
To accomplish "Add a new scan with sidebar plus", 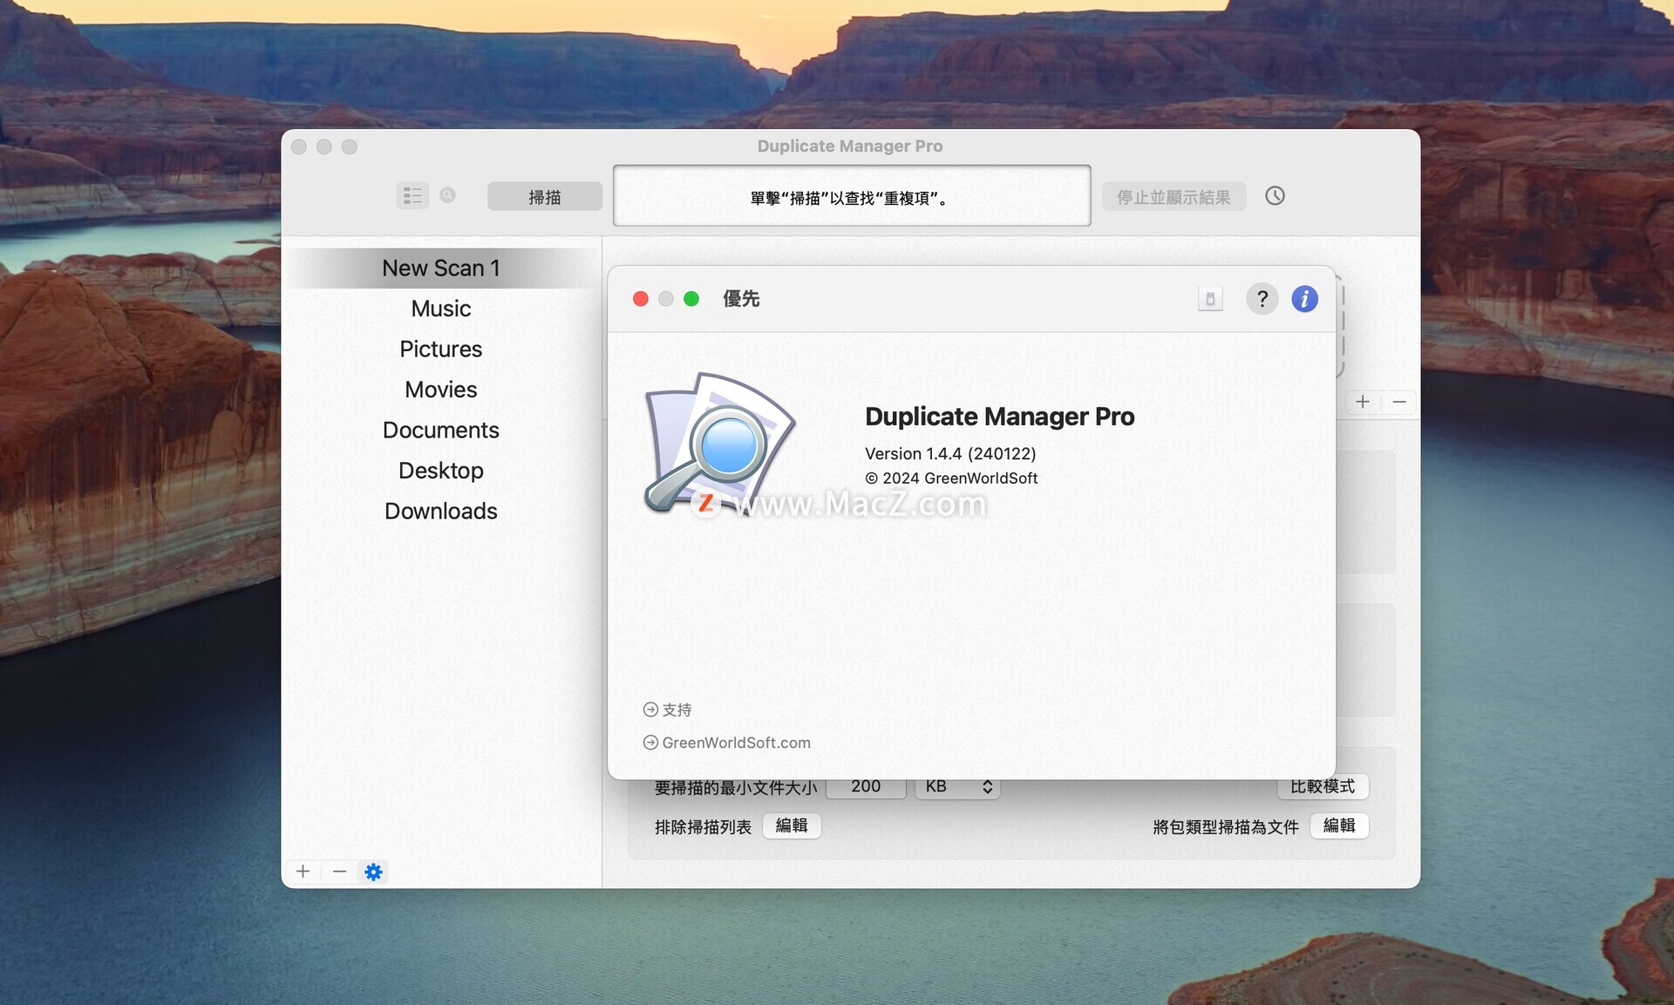I will click(x=303, y=872).
